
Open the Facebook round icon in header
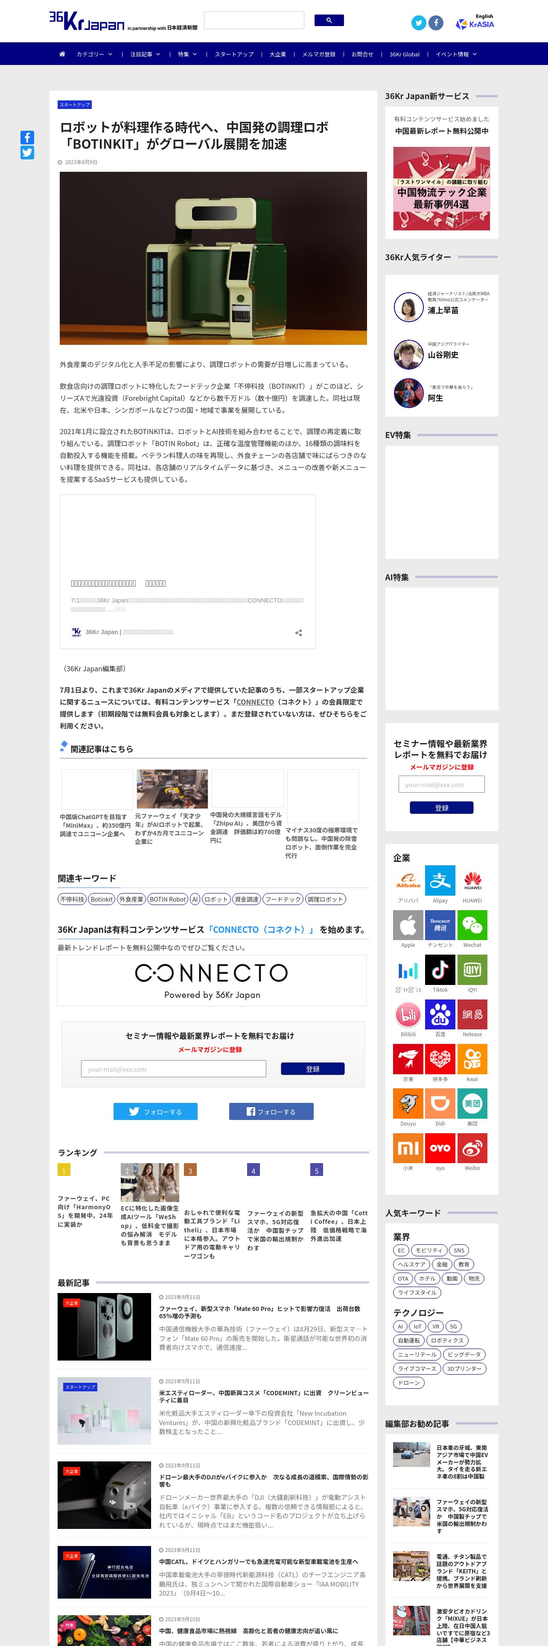(x=436, y=23)
